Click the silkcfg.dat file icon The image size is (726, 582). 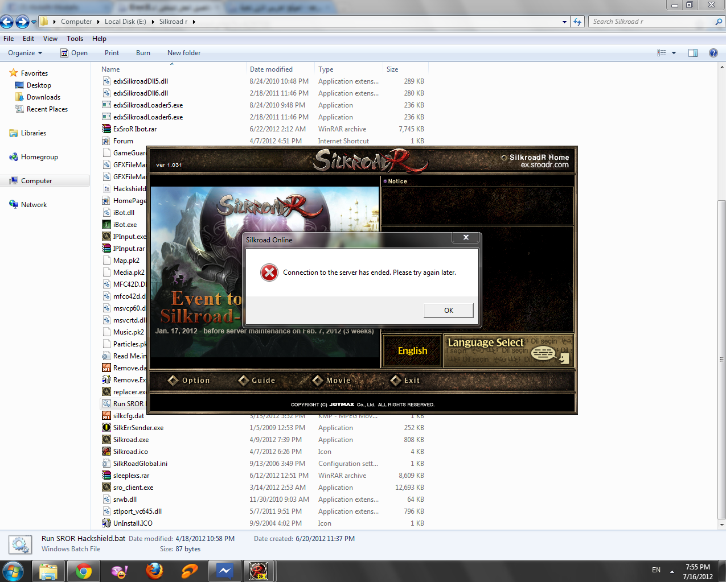pos(106,416)
